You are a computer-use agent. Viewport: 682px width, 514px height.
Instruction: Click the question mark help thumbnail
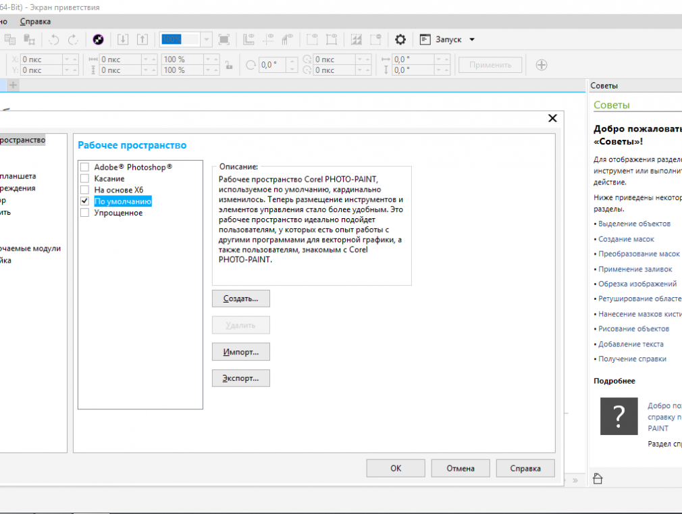(619, 416)
